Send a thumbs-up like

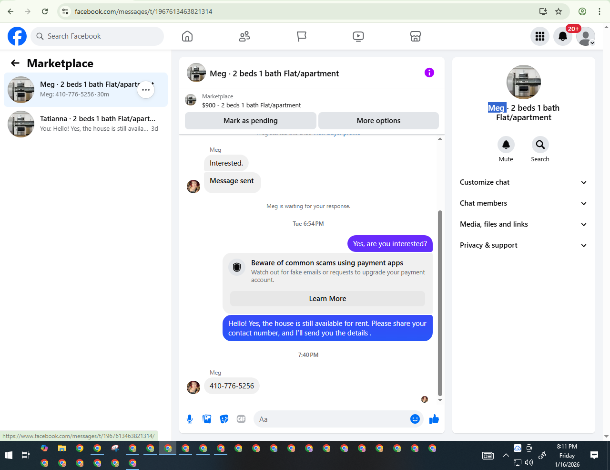(434, 419)
